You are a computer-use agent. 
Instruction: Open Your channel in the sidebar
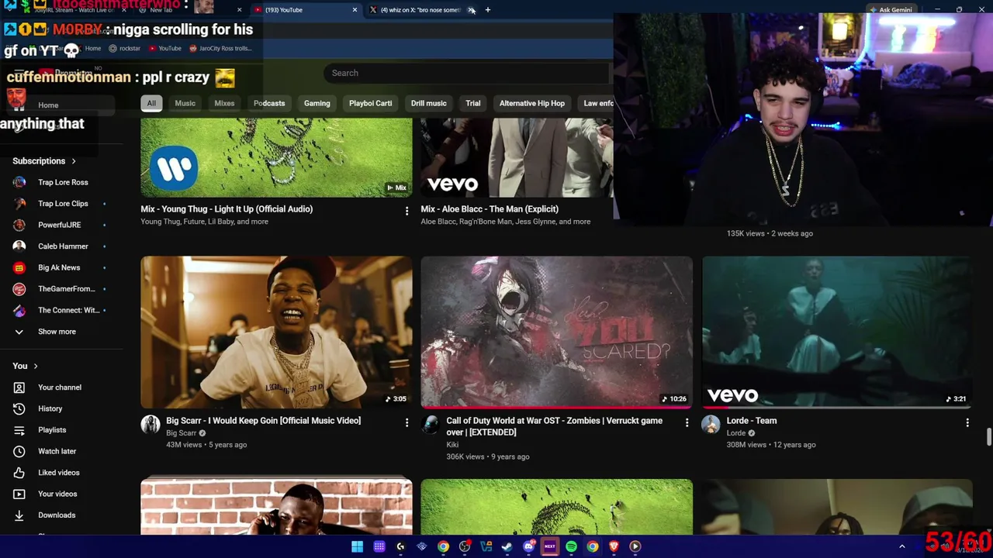59,387
